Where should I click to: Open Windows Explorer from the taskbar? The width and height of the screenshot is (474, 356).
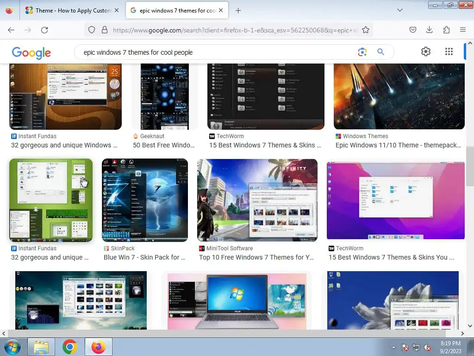point(41,347)
